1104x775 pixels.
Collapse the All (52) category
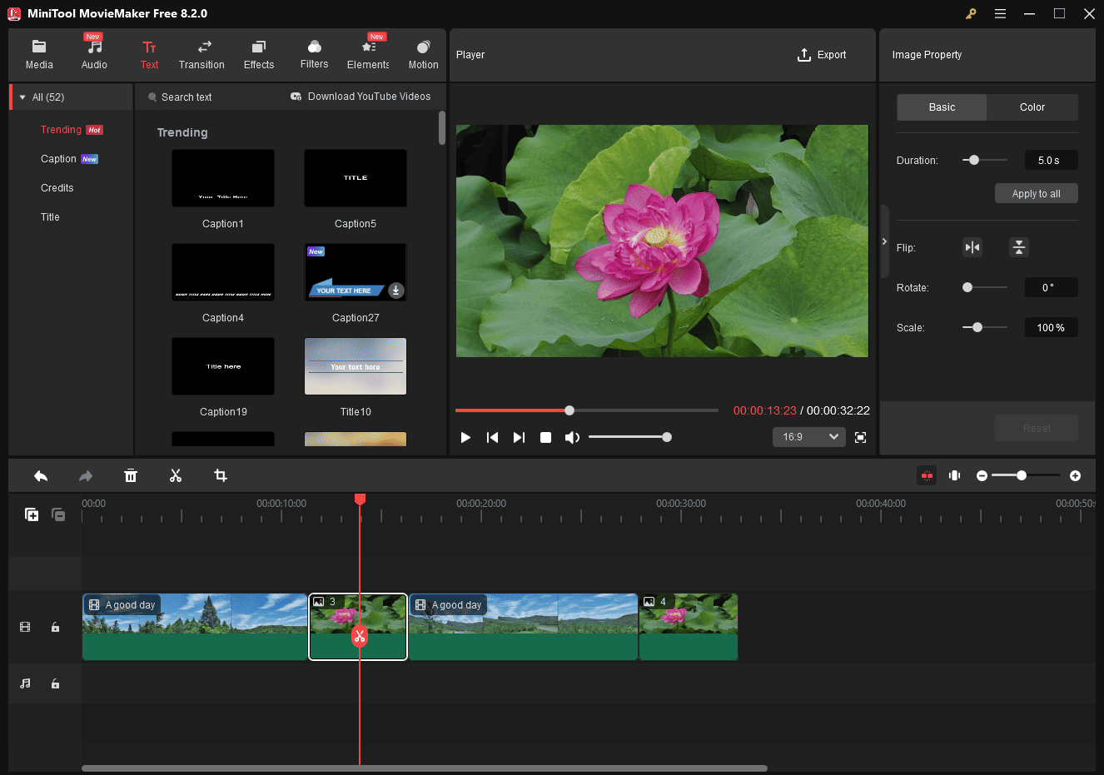[x=22, y=97]
